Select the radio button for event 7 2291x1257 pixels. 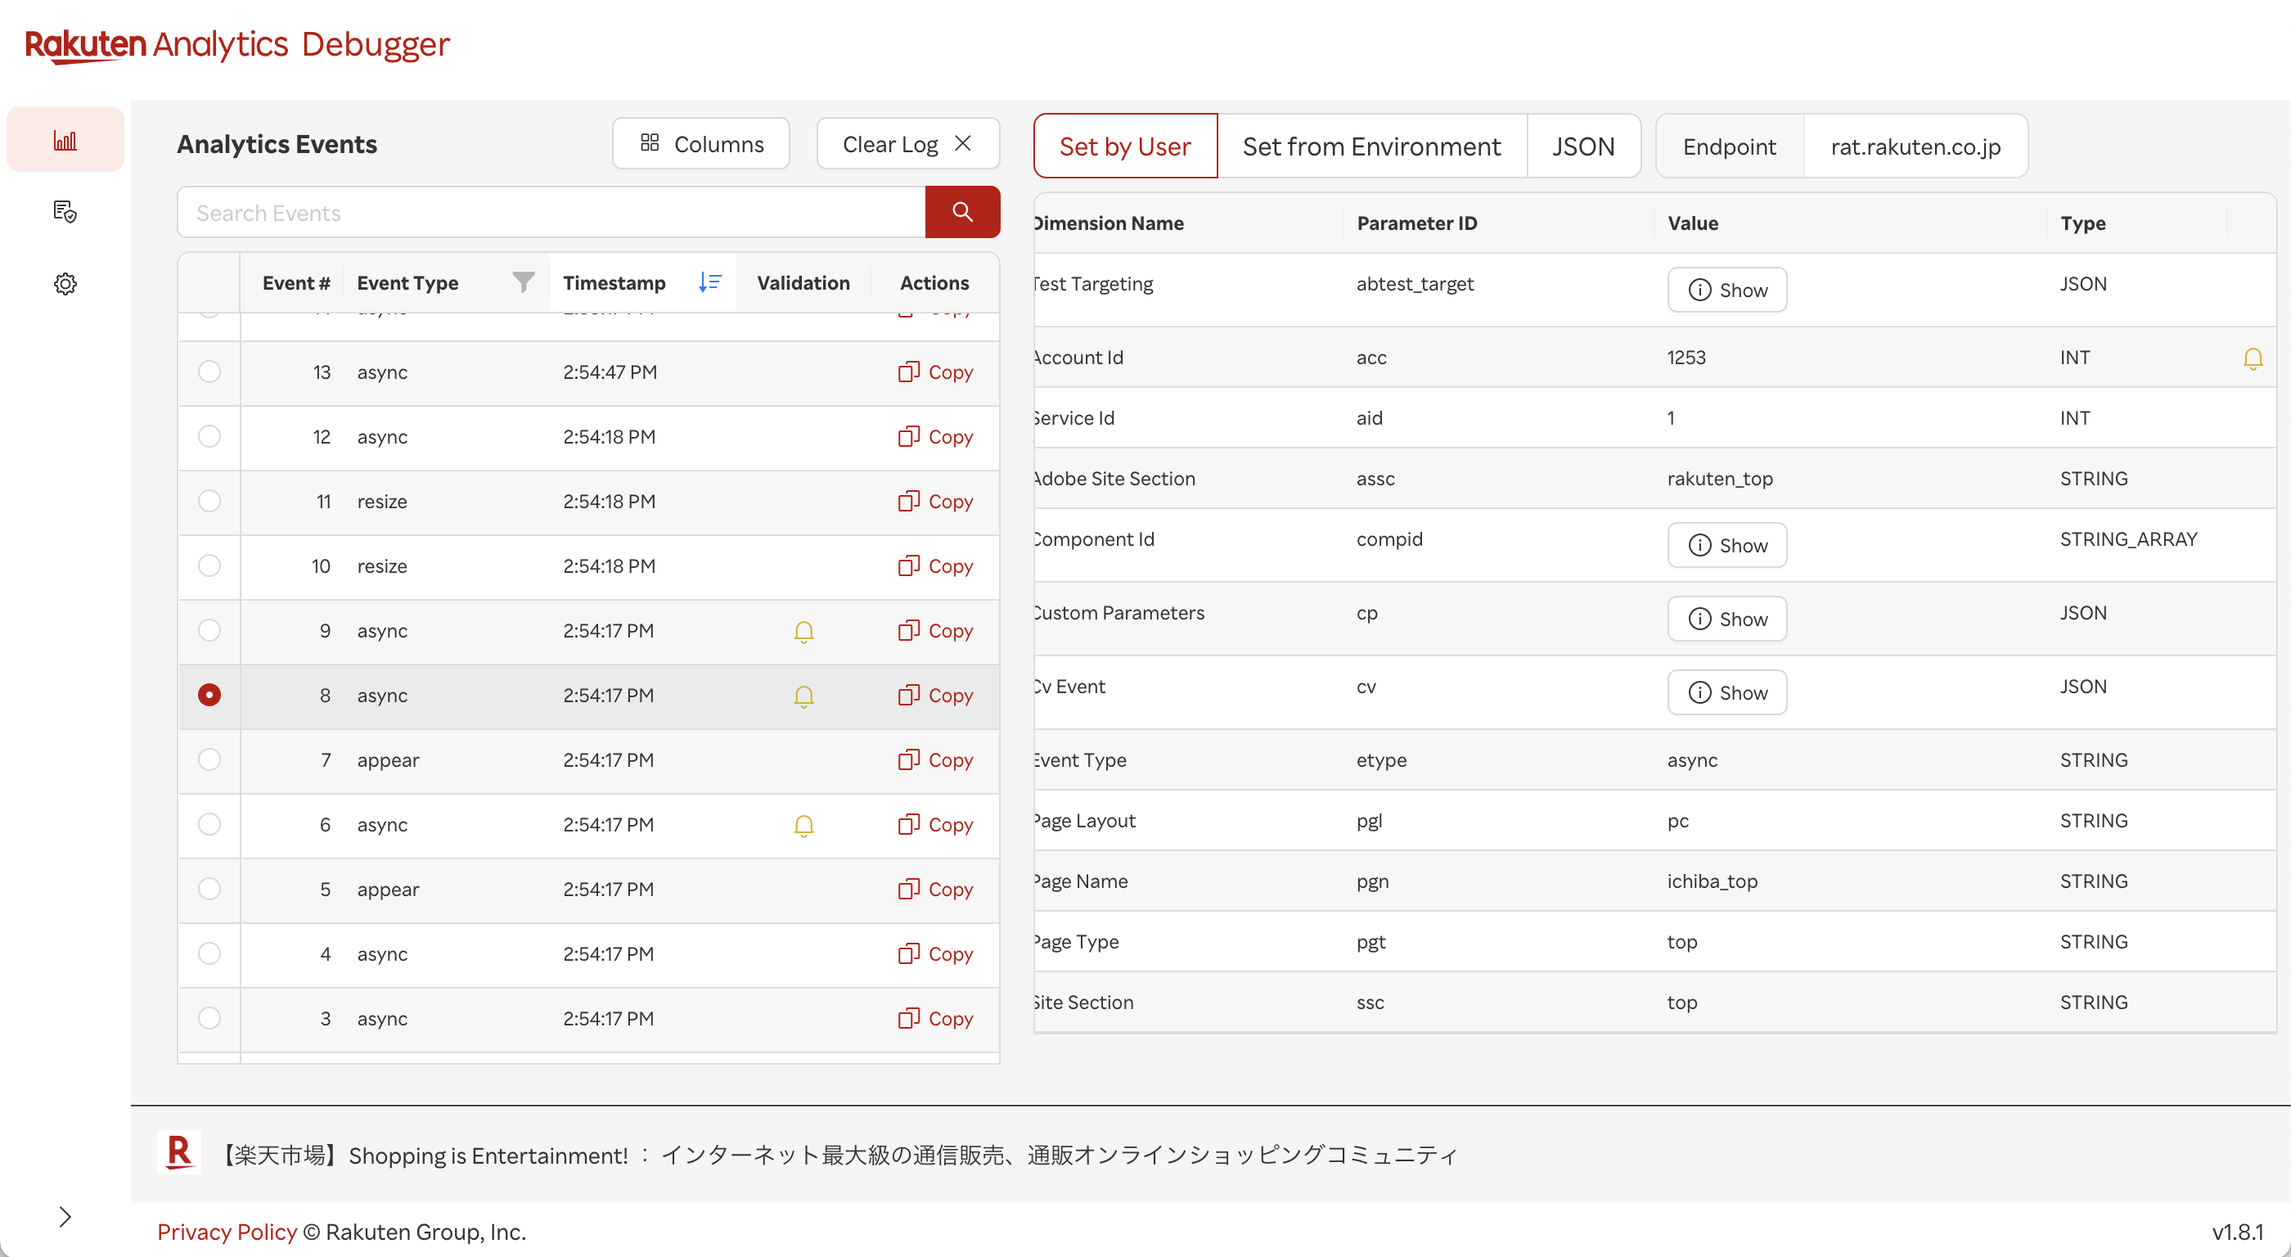pos(209,759)
